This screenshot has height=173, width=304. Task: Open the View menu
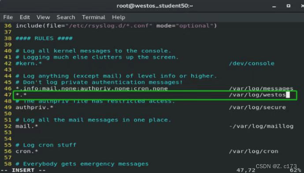pos(43,17)
